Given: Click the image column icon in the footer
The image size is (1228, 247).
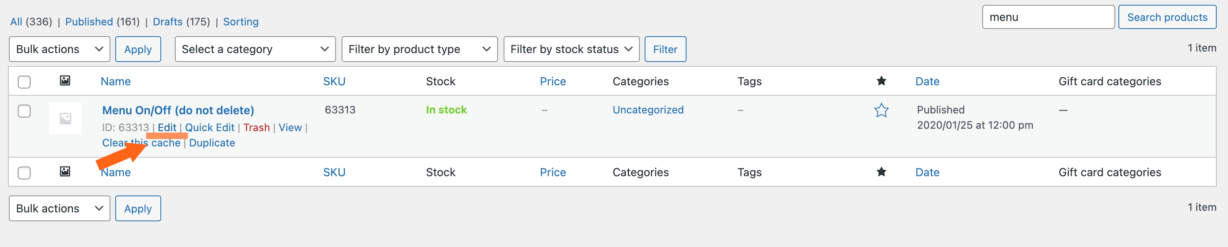Looking at the screenshot, I should pyautogui.click(x=65, y=172).
